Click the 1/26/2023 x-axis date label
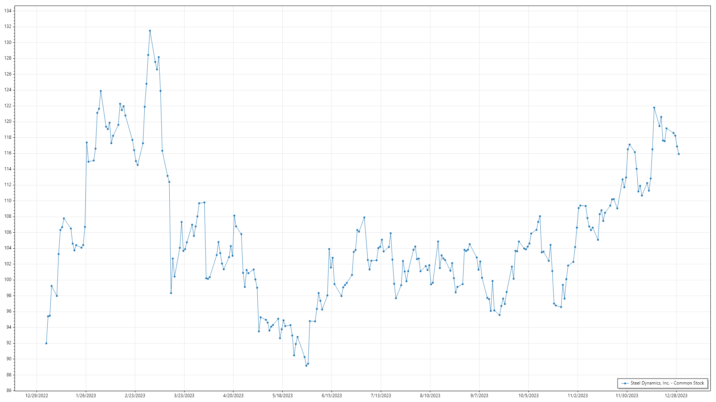The image size is (716, 402). pyautogui.click(x=86, y=395)
